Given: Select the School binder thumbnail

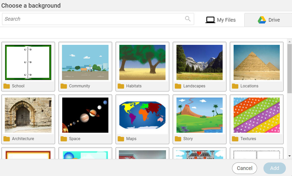Looking at the screenshot, I should coord(28,62).
